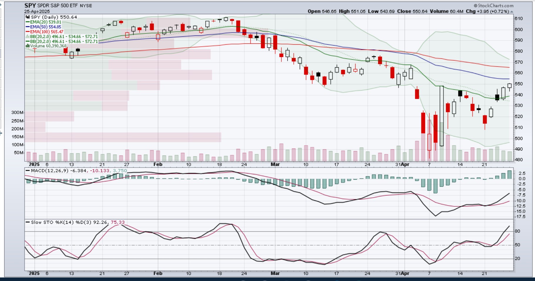Click 'Mar' on the price chart date axis
This screenshot has height=281, width=535.
pyautogui.click(x=275, y=164)
